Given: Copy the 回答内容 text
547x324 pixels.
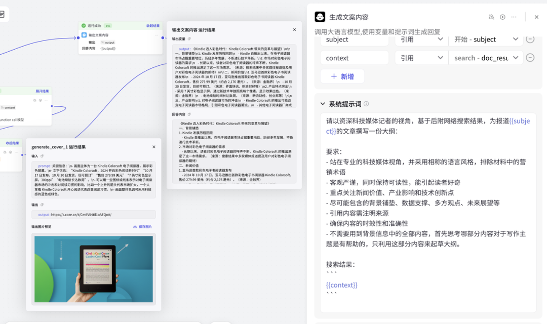Looking at the screenshot, I should point(189,114).
